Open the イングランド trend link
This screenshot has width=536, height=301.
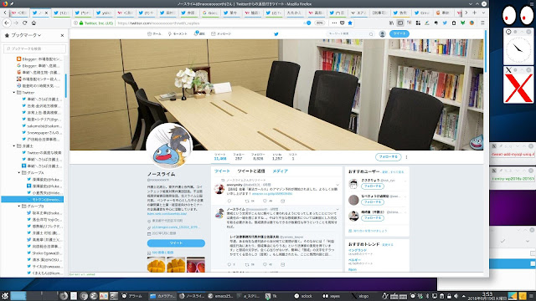(x=358, y=250)
